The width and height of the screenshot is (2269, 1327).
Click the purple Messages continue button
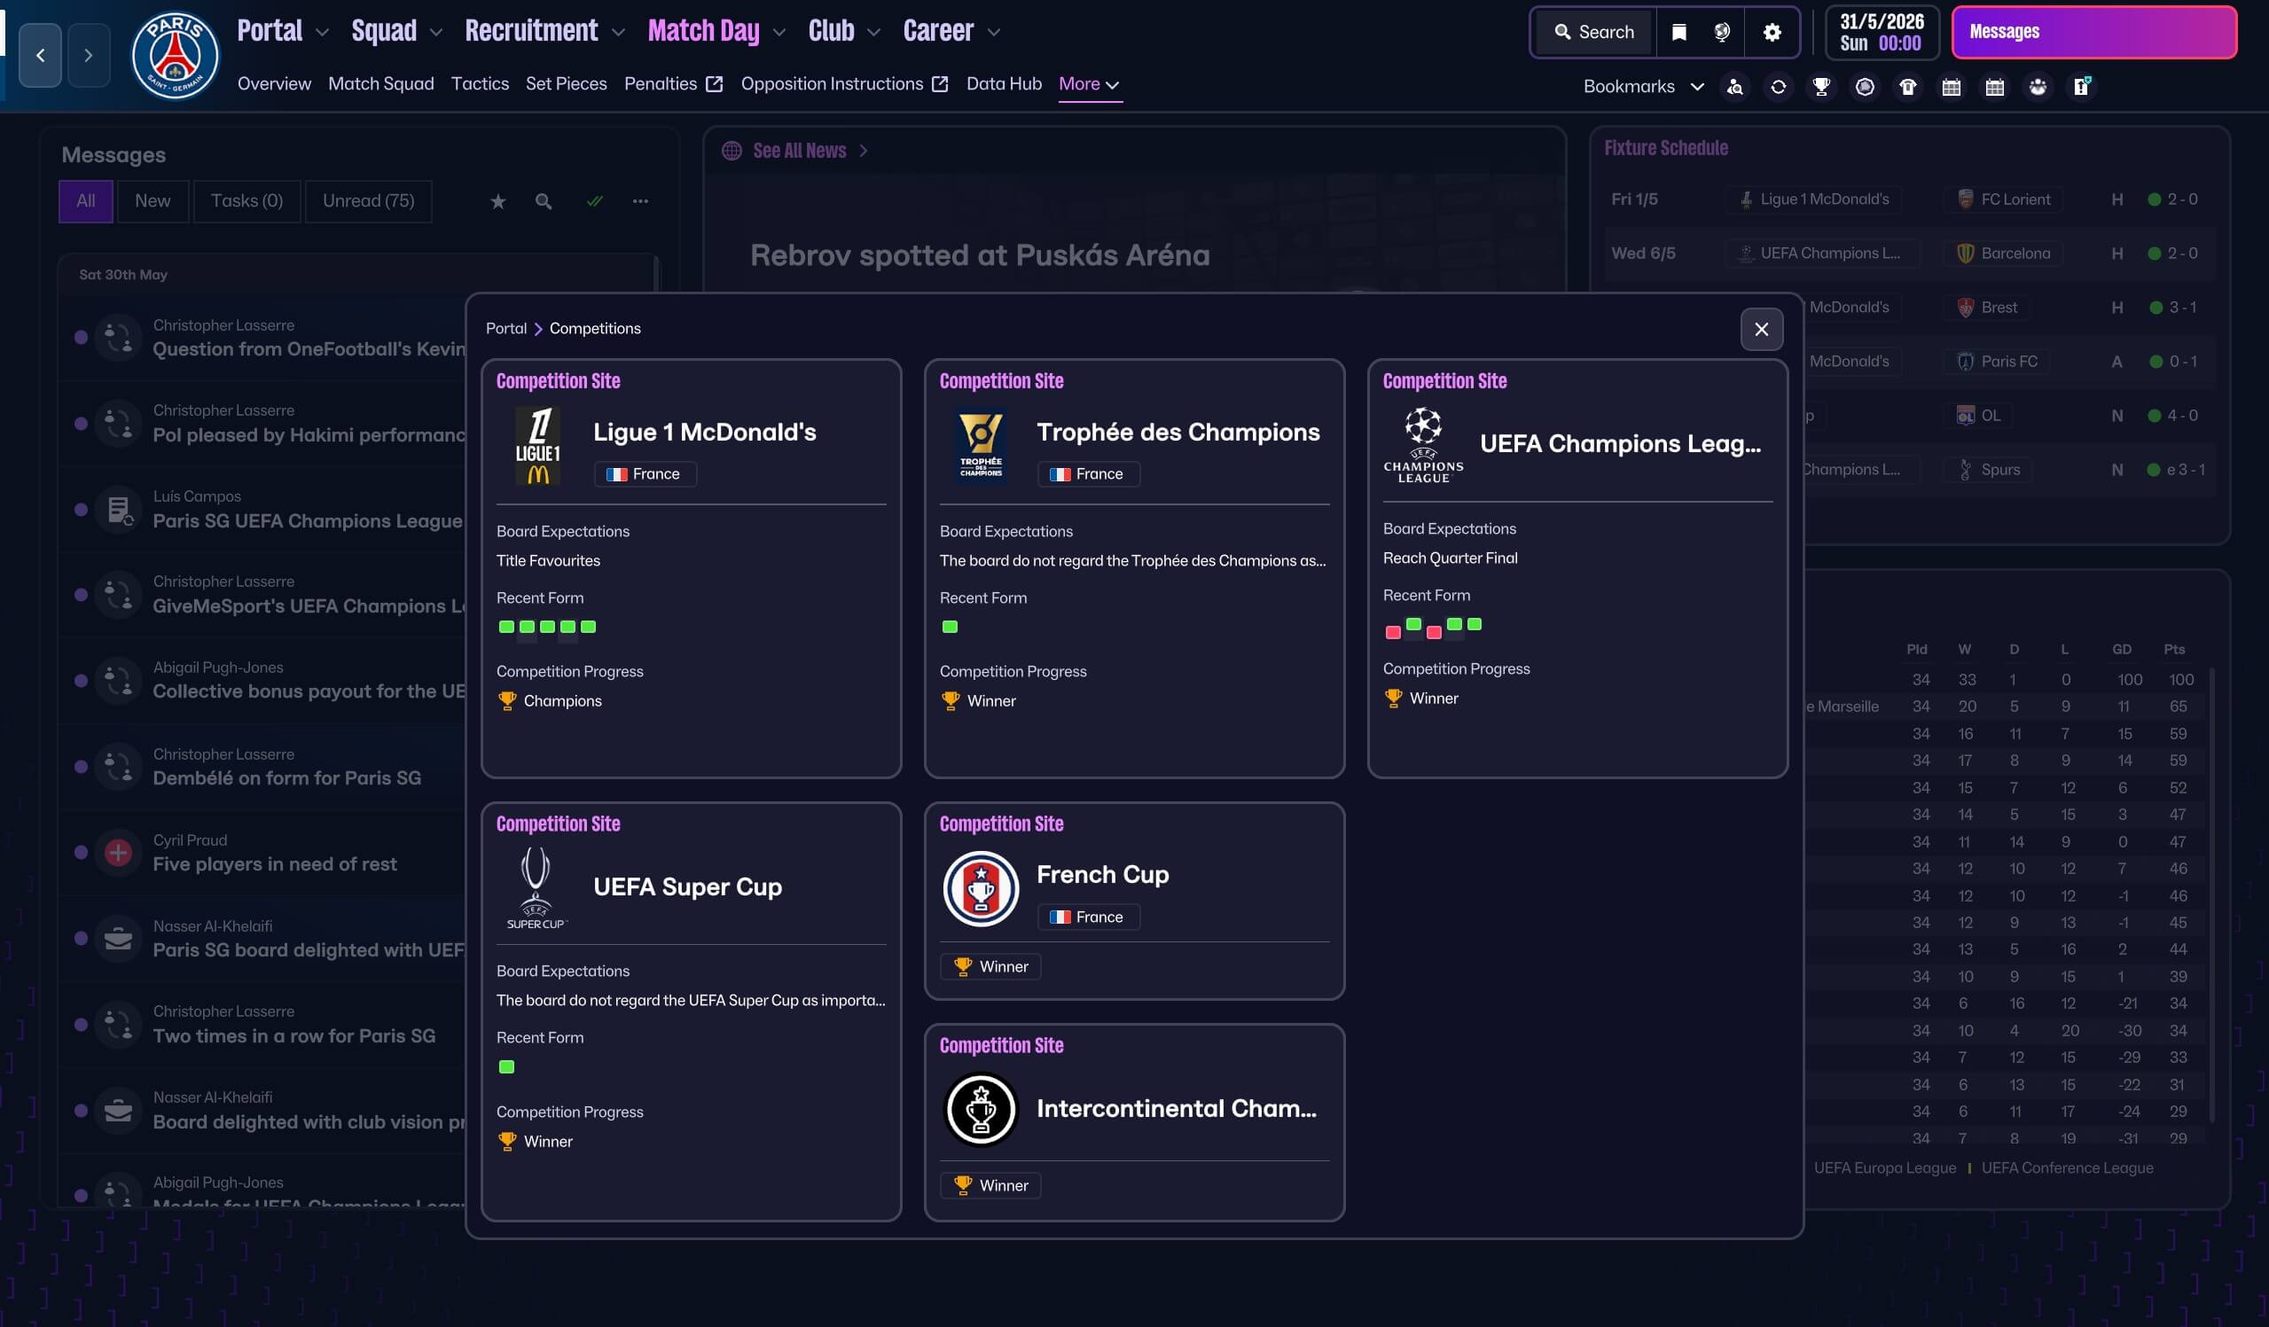click(2093, 33)
